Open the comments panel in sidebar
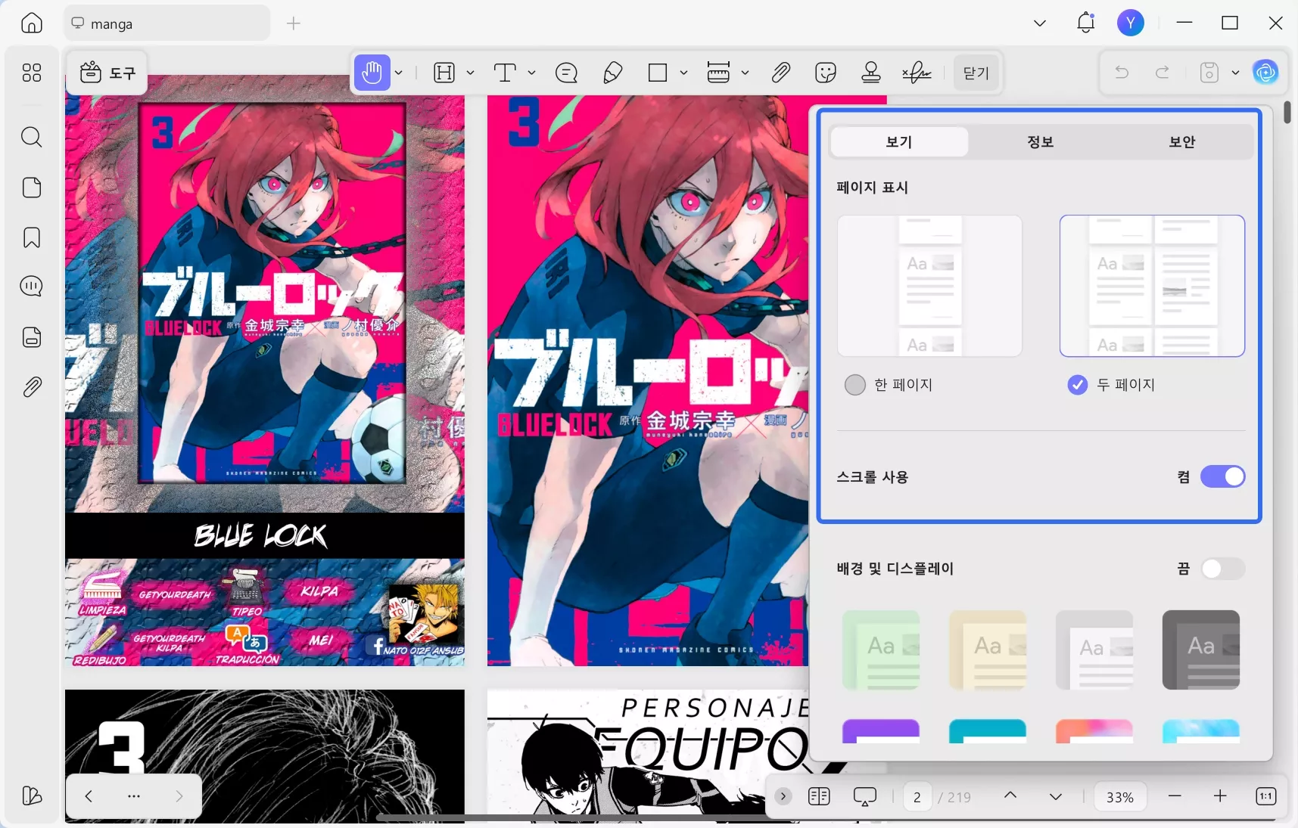The image size is (1298, 828). click(x=32, y=287)
